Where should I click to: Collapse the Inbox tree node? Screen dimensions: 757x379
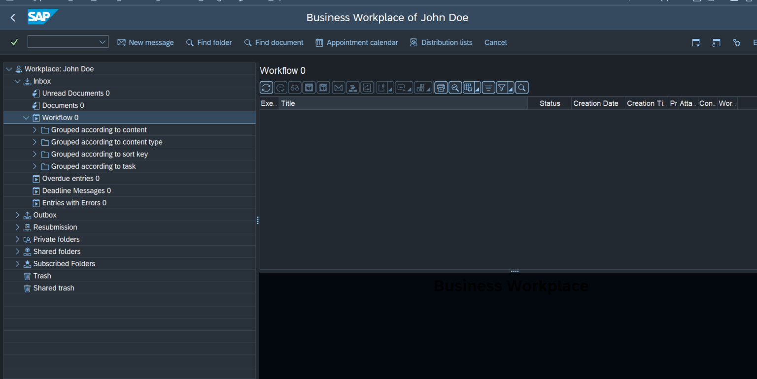point(18,81)
